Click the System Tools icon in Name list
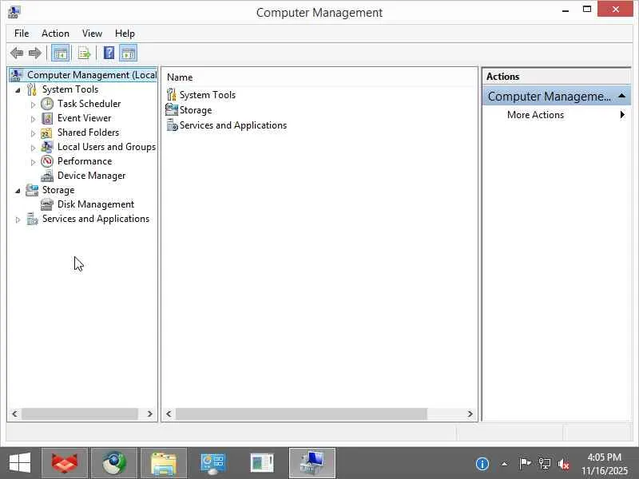Viewport: 639px width, 479px height. click(x=172, y=95)
